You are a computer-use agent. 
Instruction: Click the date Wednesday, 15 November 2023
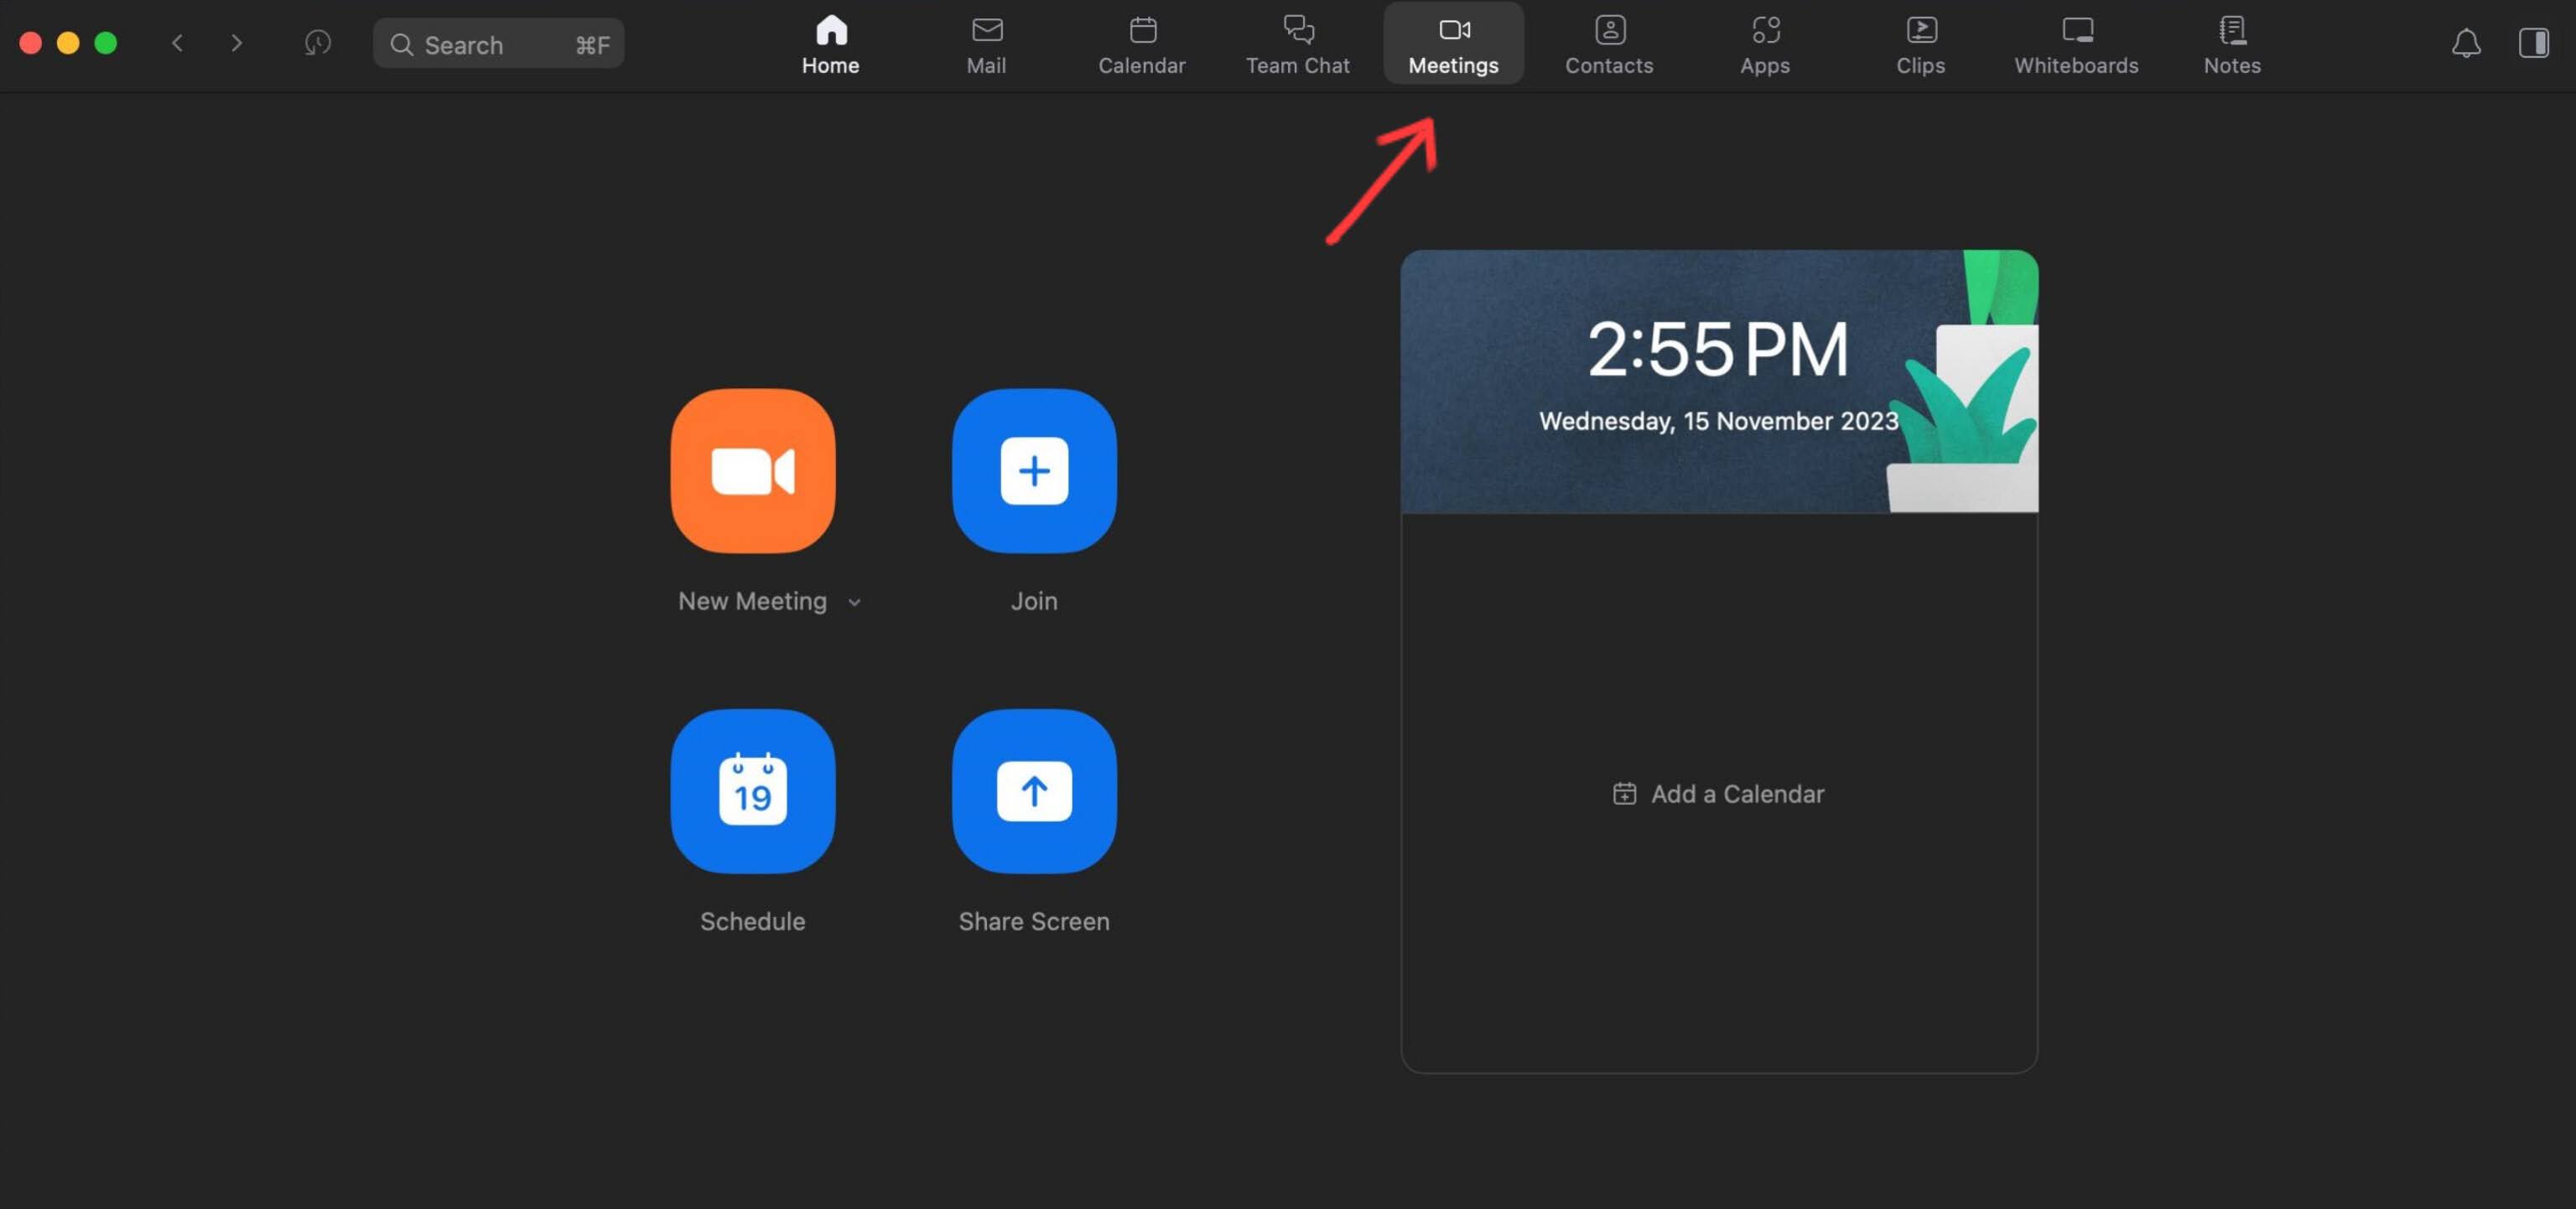(x=1718, y=421)
